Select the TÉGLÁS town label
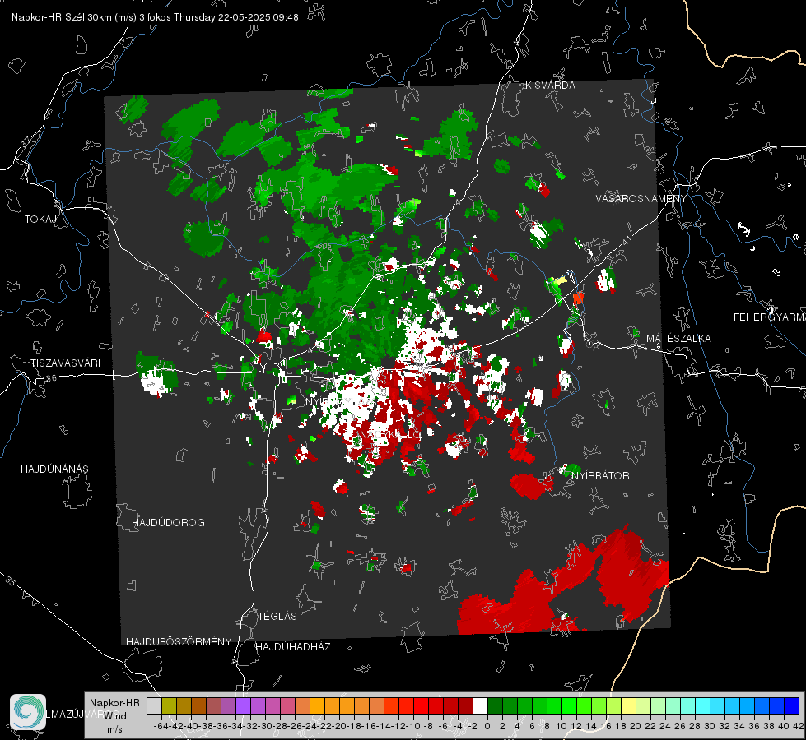The width and height of the screenshot is (806, 740). click(277, 616)
